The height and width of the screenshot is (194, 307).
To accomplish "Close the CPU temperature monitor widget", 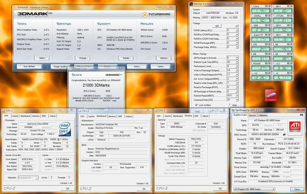I will pyautogui.click(x=270, y=44).
